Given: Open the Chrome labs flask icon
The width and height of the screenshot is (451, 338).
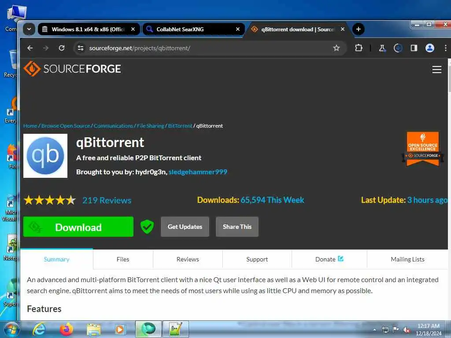Looking at the screenshot, I should coord(382,48).
